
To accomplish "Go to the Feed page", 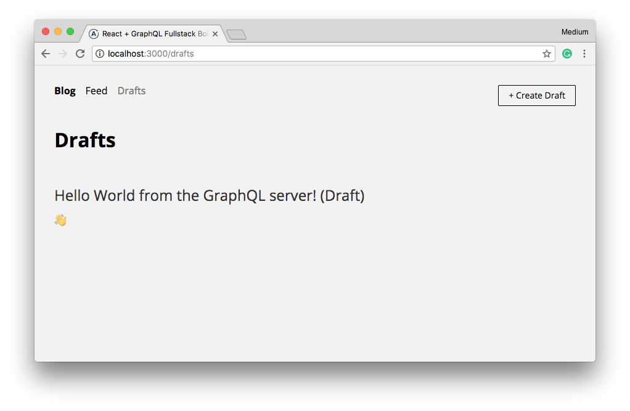I will tap(96, 91).
